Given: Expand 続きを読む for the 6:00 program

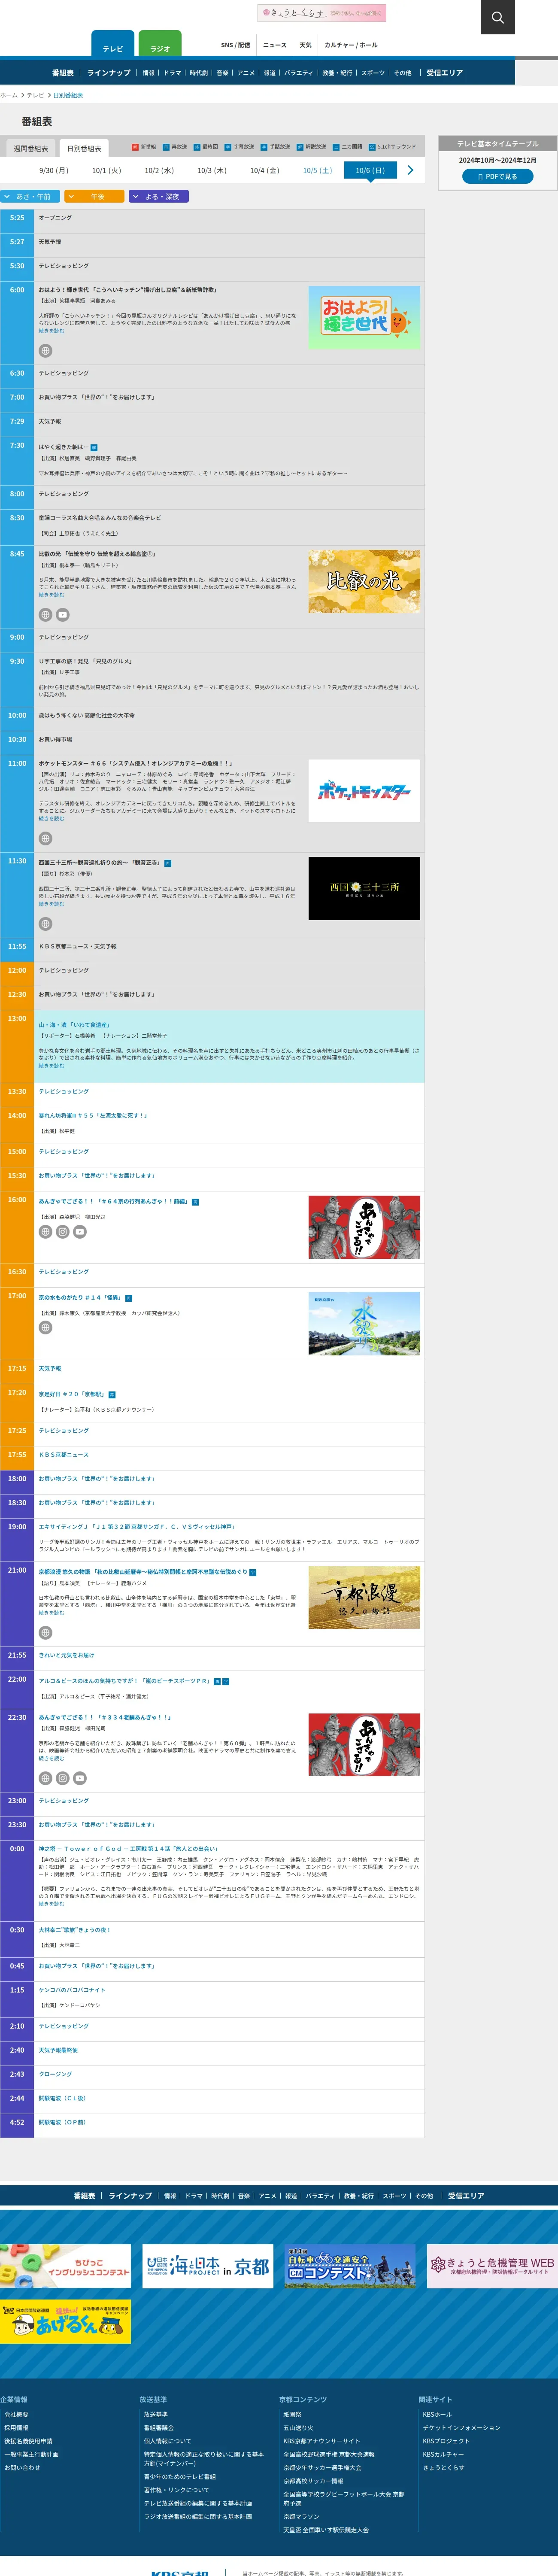Looking at the screenshot, I should 51,331.
